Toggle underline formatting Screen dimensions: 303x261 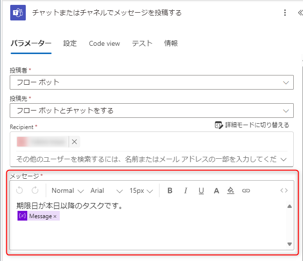pyautogui.click(x=201, y=191)
